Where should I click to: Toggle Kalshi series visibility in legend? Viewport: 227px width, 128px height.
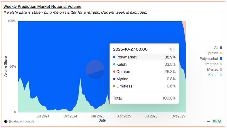pyautogui.click(x=213, y=75)
